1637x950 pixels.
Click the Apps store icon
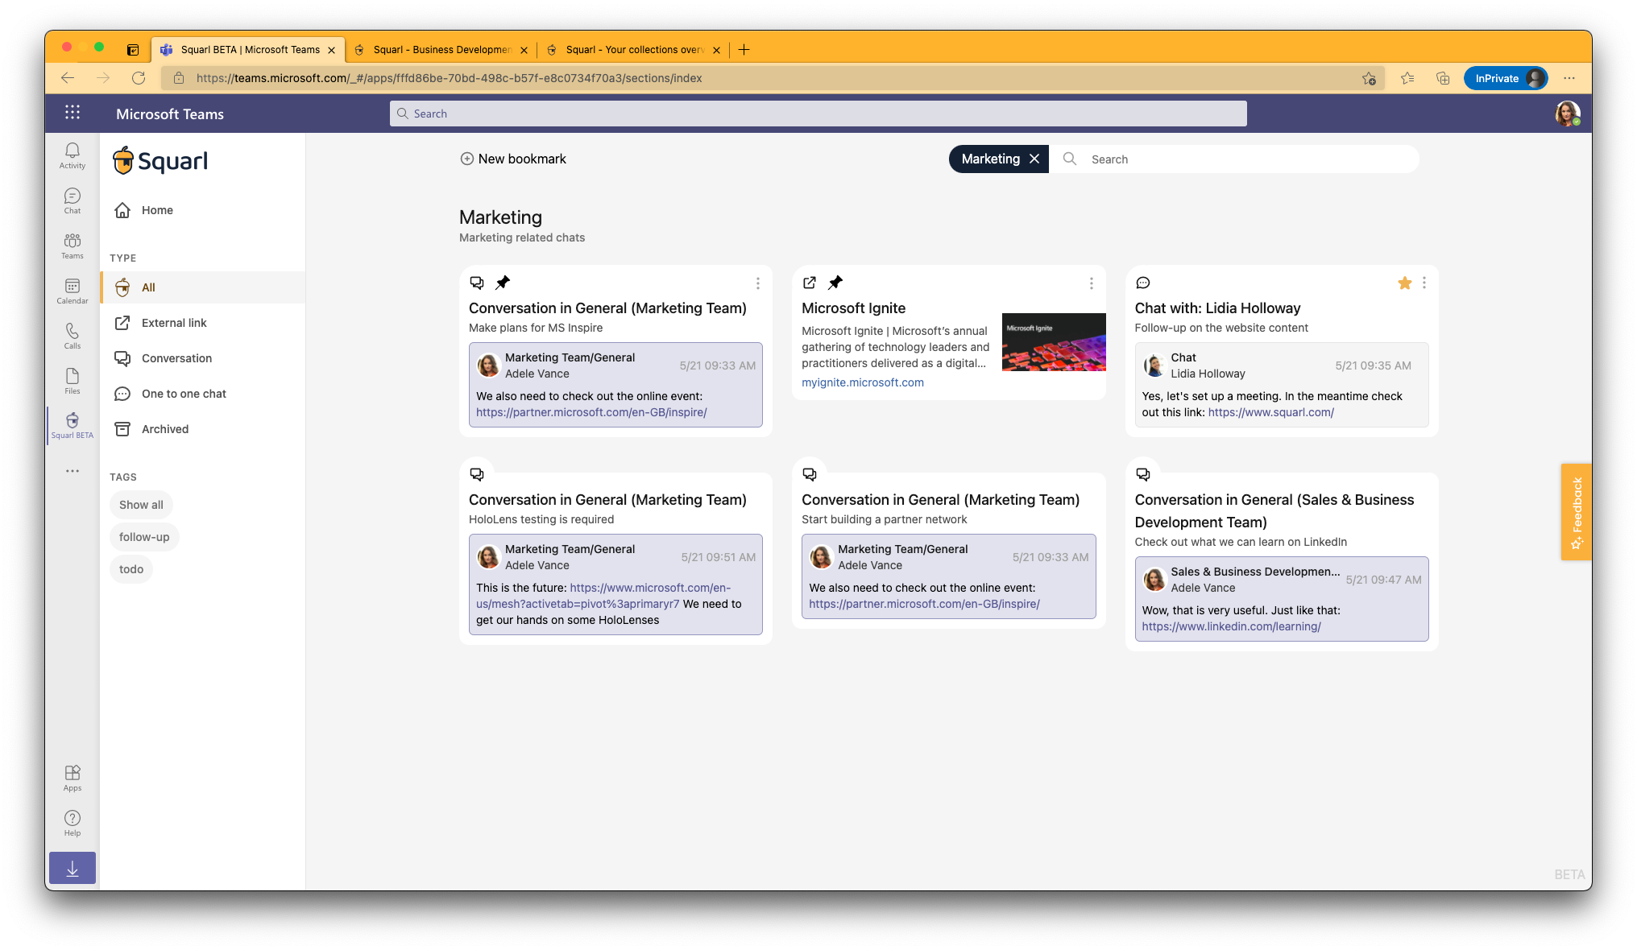73,777
